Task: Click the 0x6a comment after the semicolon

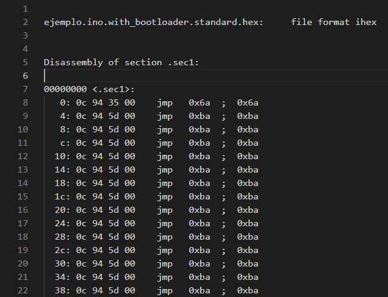Action: [x=248, y=102]
